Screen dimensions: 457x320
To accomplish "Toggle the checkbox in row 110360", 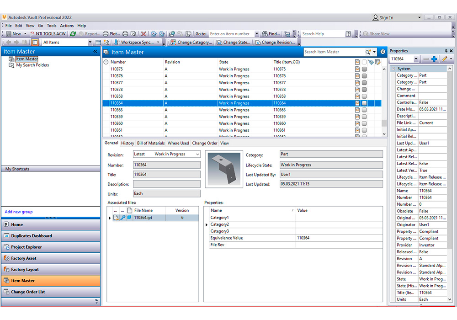I will [x=364, y=123].
